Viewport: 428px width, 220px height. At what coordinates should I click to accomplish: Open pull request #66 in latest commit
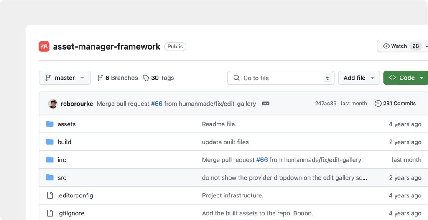(156, 104)
